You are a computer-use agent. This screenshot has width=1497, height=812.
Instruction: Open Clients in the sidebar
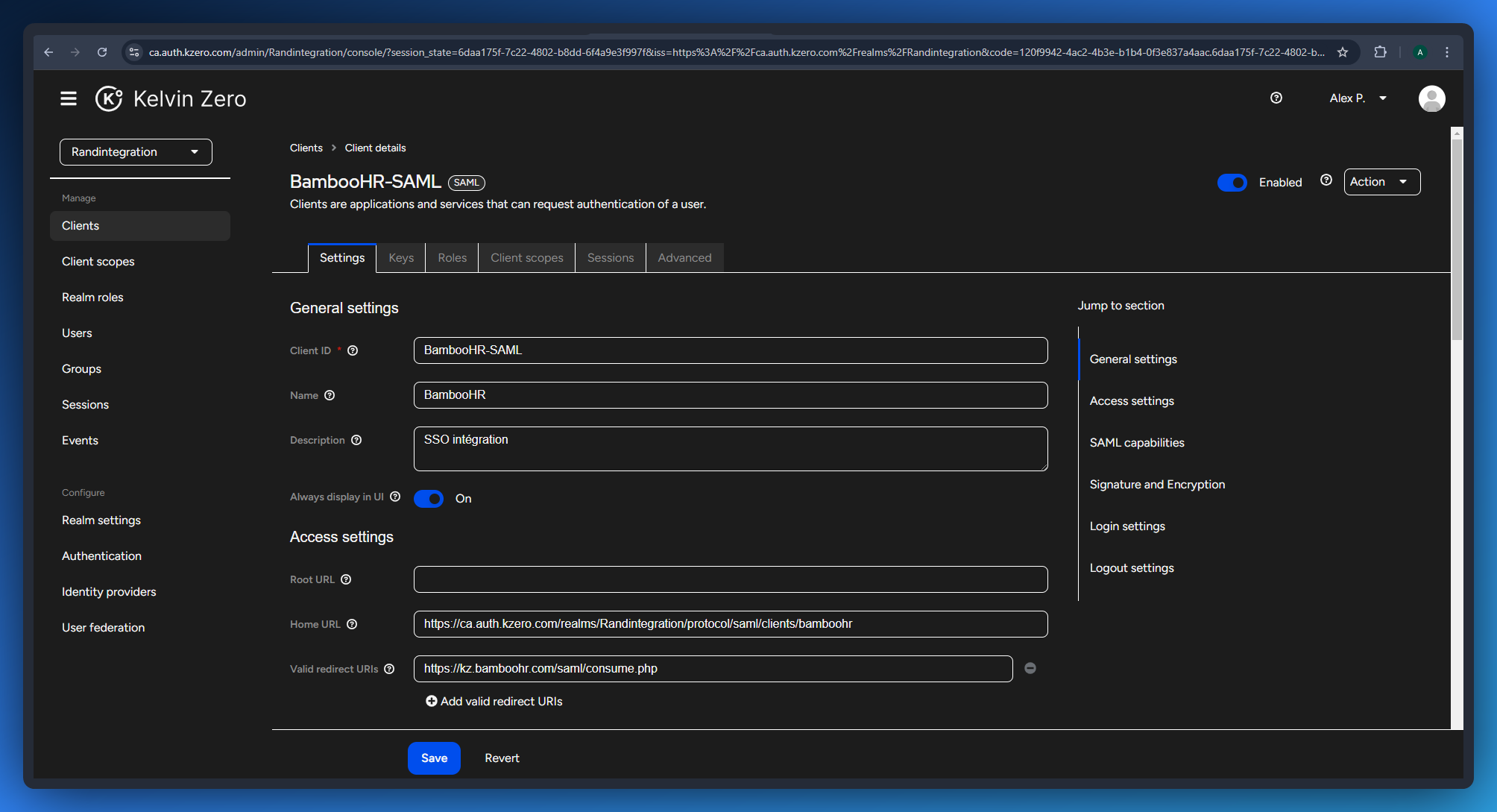(x=140, y=226)
